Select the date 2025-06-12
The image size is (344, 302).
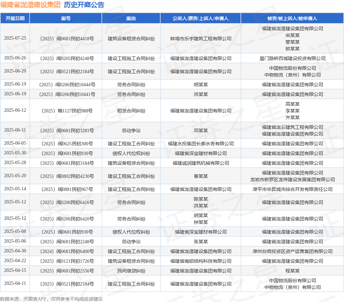[15, 110]
